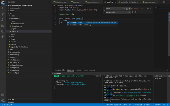Open the DEBUG CONSOLE panel tab
This screenshot has width=170, height=106.
[x=89, y=70]
